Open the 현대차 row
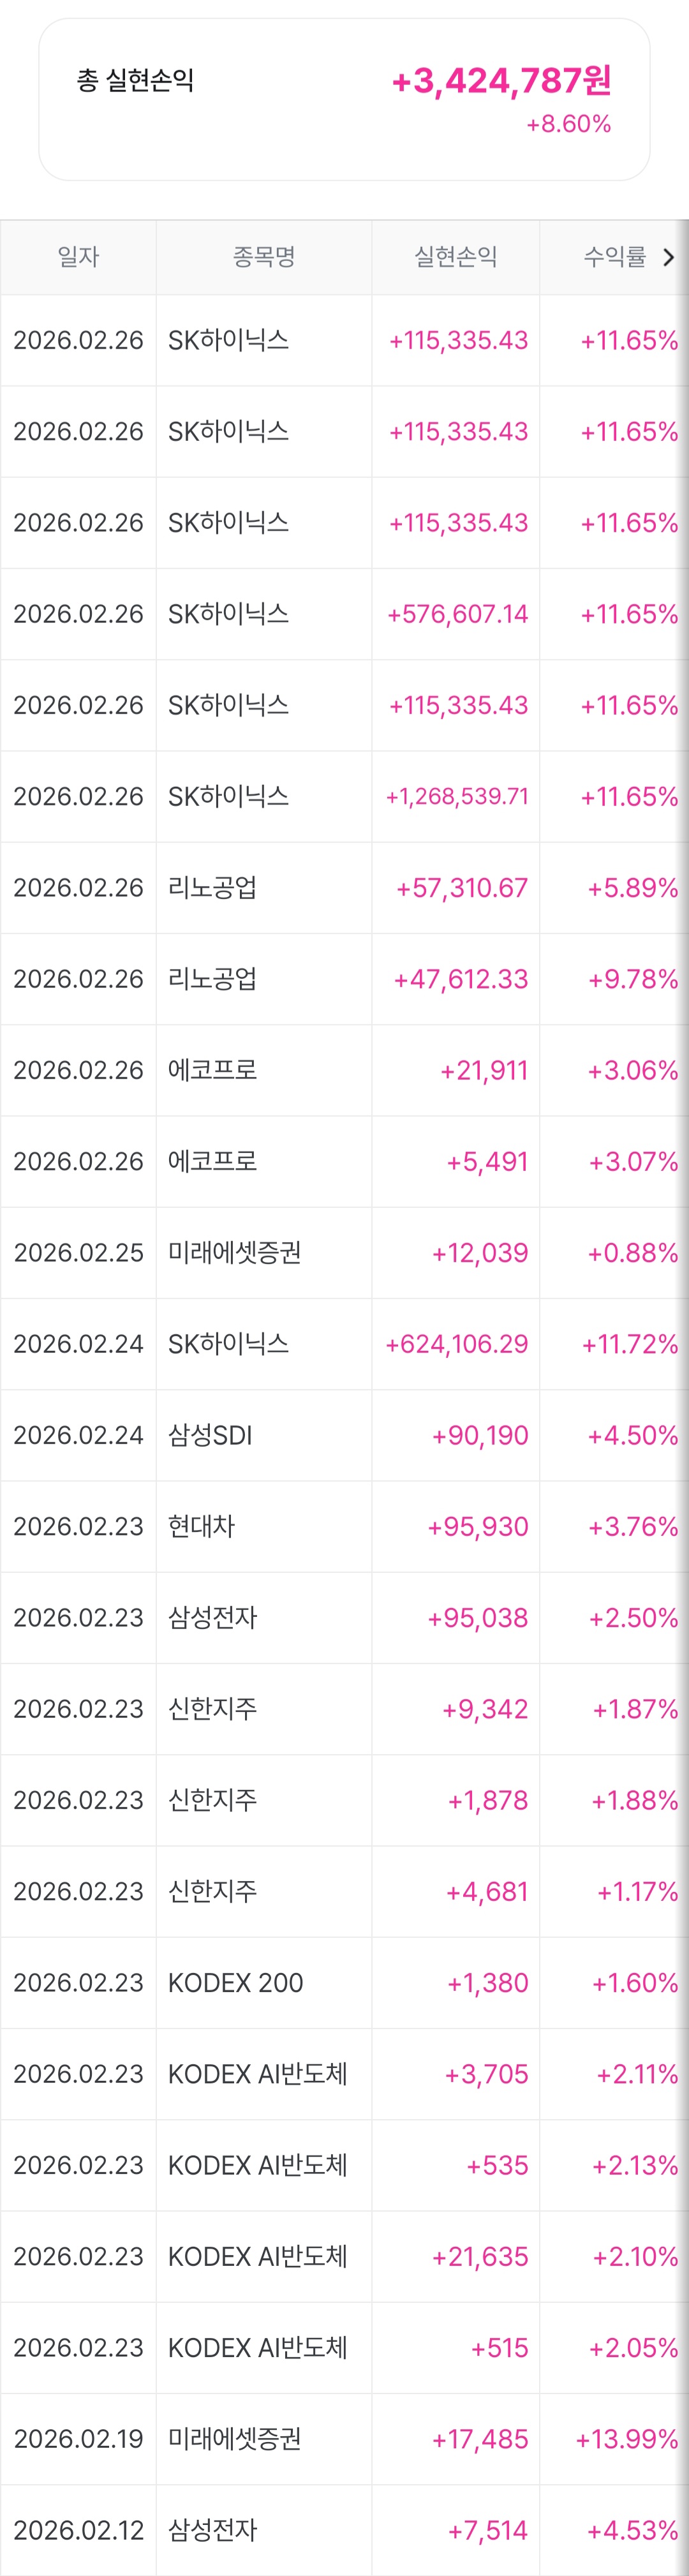This screenshot has width=689, height=2576. (344, 1527)
